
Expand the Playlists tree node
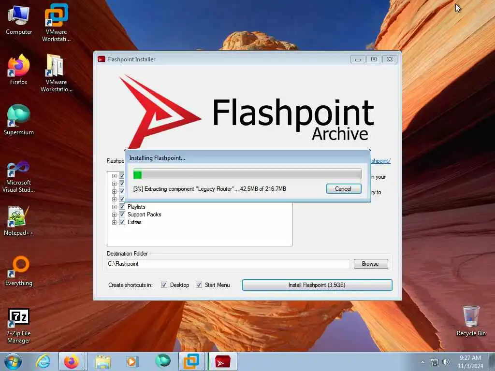(x=114, y=207)
